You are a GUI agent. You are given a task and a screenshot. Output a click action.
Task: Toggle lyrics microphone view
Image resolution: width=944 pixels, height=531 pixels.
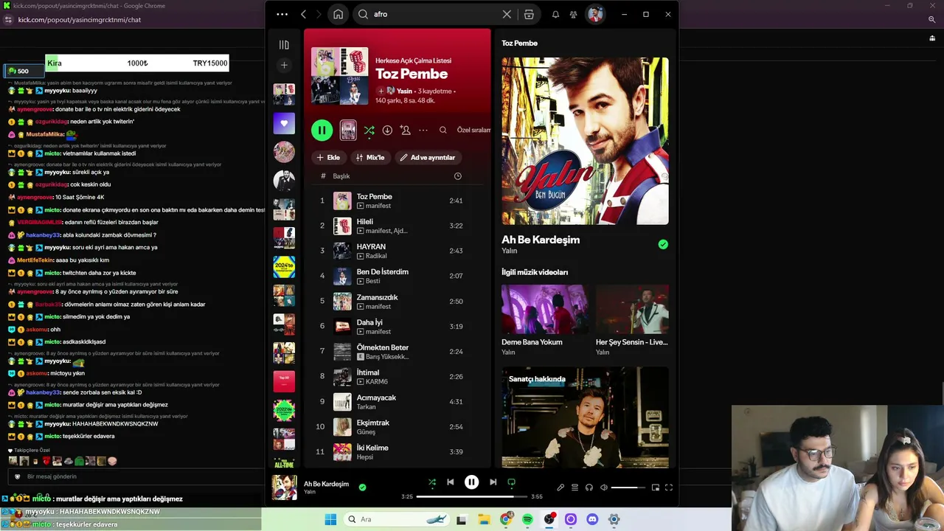click(x=560, y=487)
